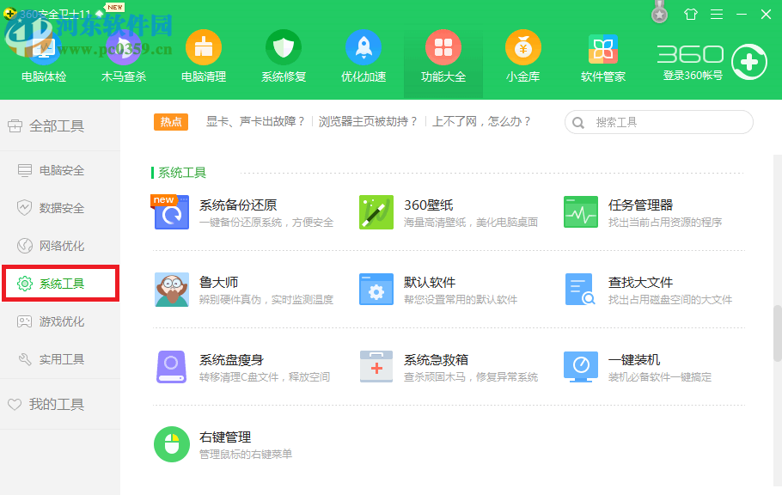The width and height of the screenshot is (782, 495).
Task: Launch the 软件管家 software manager icon
Action: (603, 47)
